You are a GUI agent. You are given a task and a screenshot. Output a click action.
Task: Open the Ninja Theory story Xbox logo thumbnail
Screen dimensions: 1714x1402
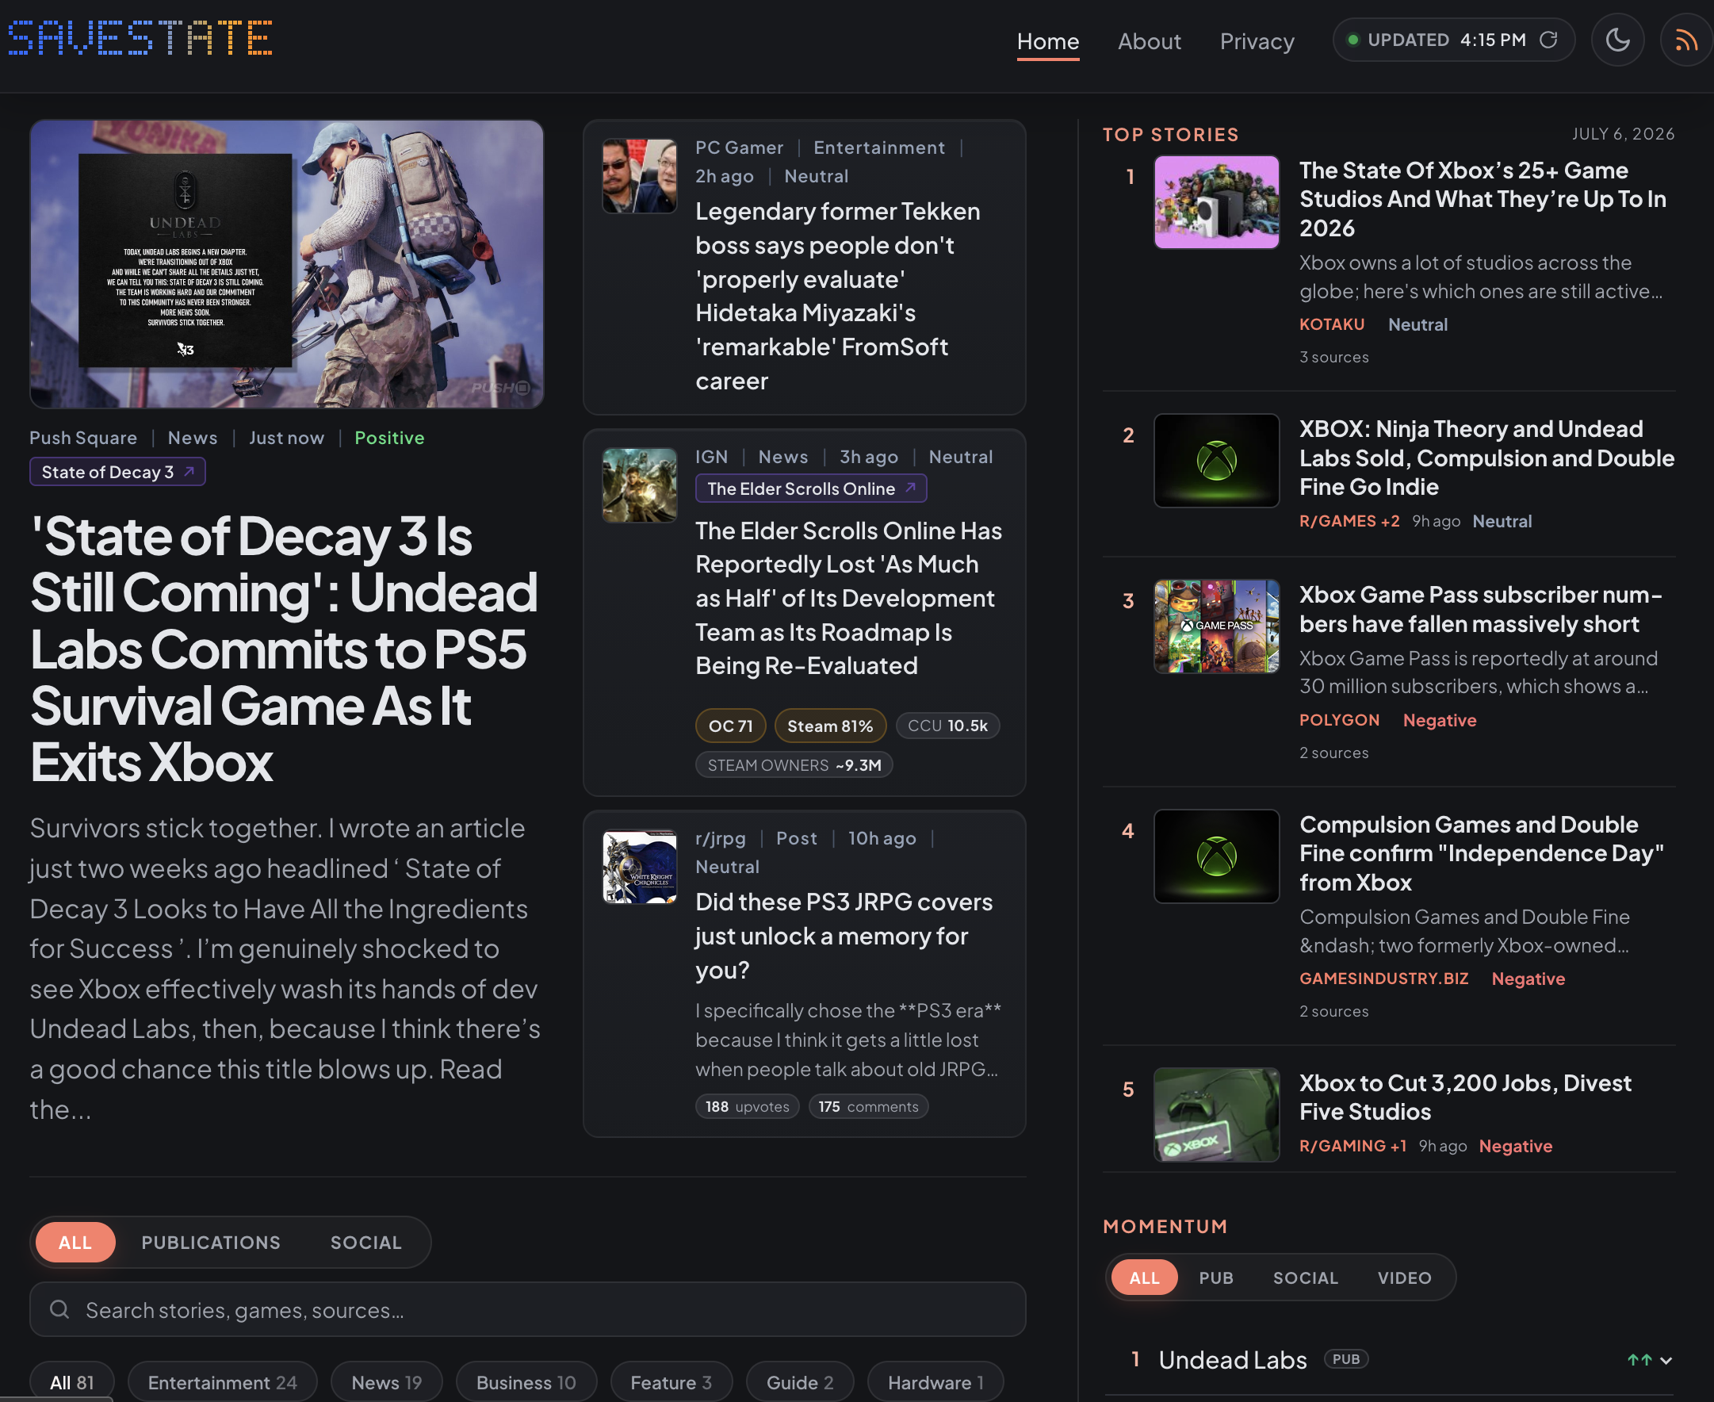pos(1216,461)
